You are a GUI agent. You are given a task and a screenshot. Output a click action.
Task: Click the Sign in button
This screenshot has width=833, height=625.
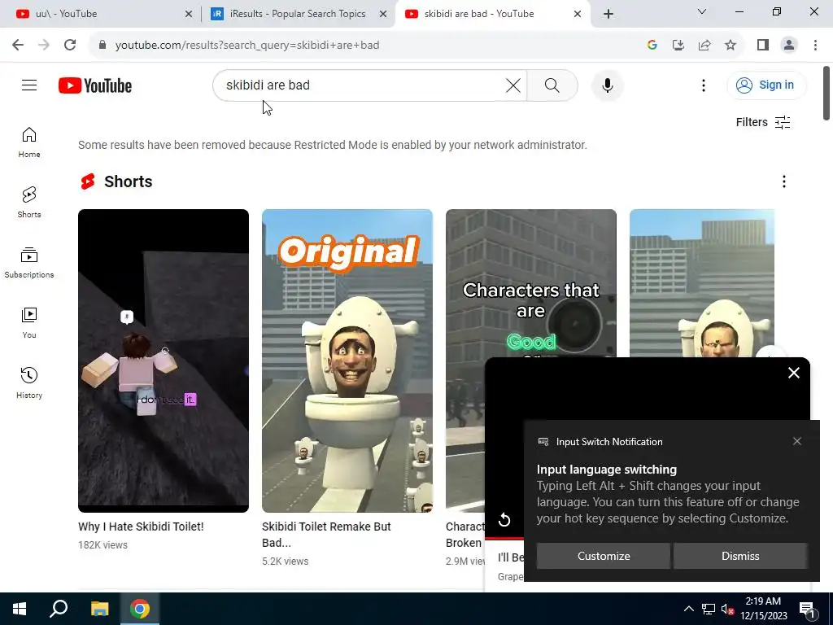[766, 85]
